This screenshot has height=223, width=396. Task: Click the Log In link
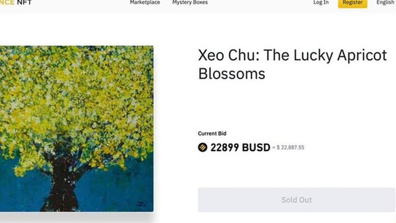point(321,2)
